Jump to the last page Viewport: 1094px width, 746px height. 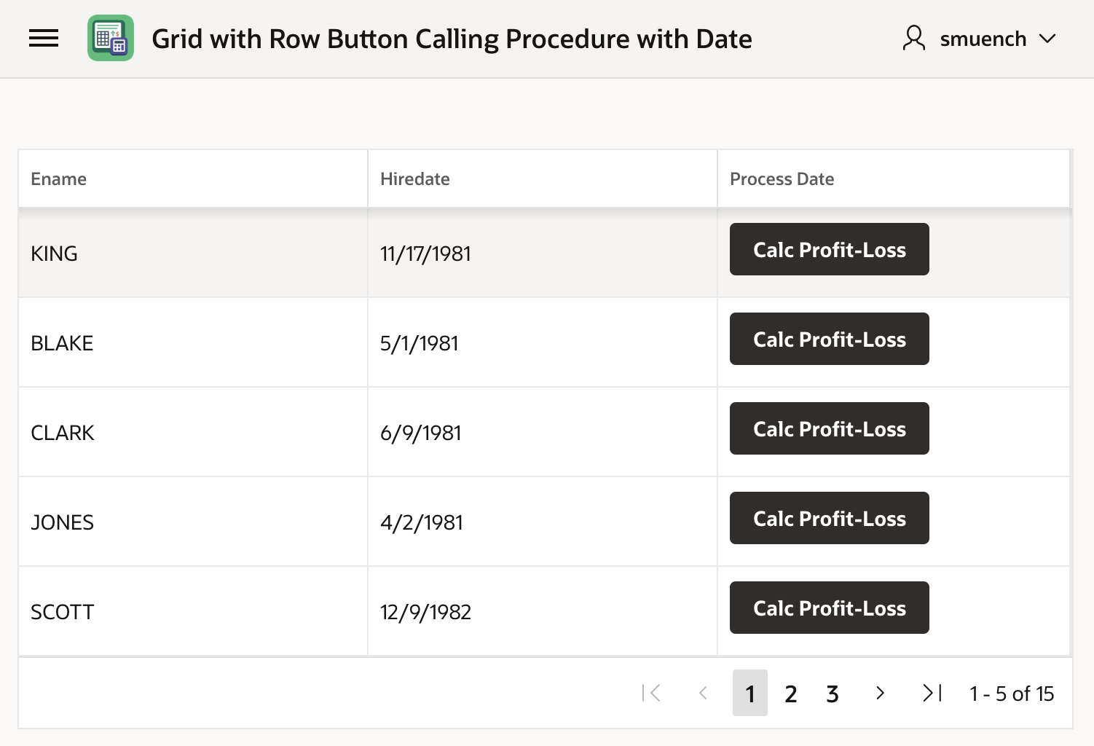pos(932,693)
